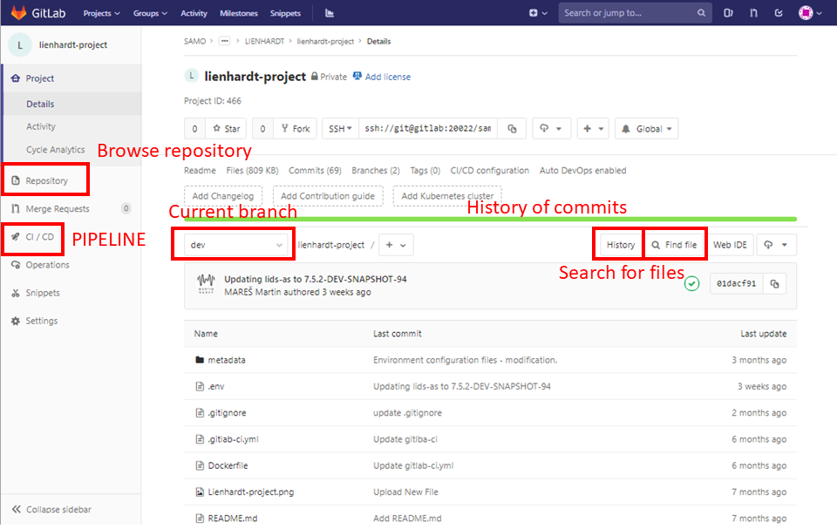The height and width of the screenshot is (529, 837).
Task: Open the dev branch selector dropdown
Action: [x=236, y=245]
